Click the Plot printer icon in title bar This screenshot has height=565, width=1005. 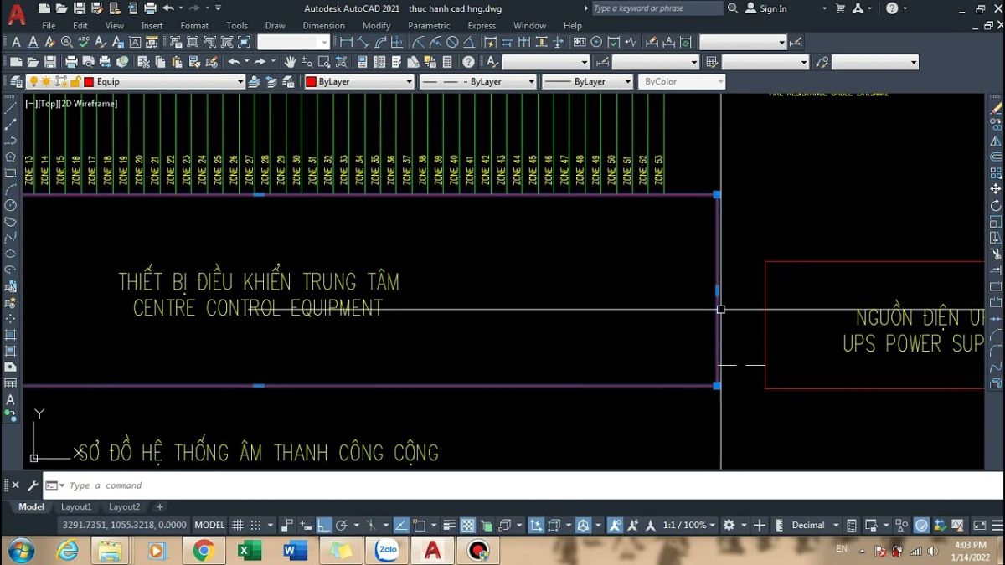(x=150, y=8)
